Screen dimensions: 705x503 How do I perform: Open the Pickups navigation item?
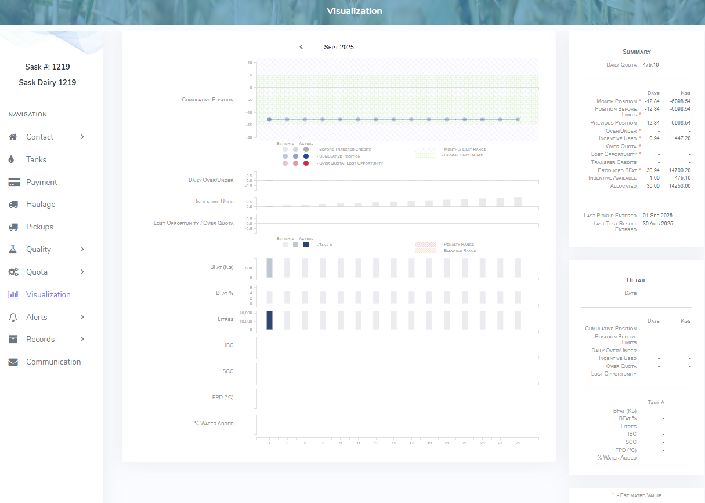tap(39, 227)
